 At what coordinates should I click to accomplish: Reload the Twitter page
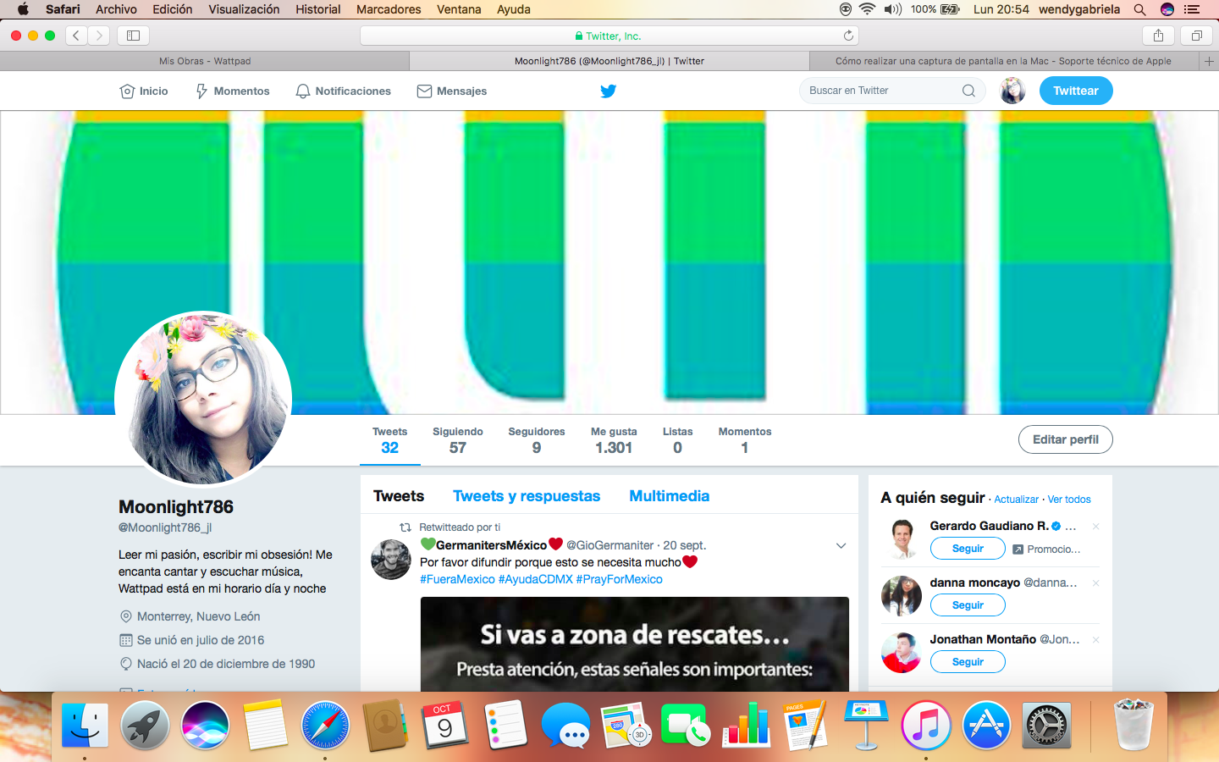848,36
